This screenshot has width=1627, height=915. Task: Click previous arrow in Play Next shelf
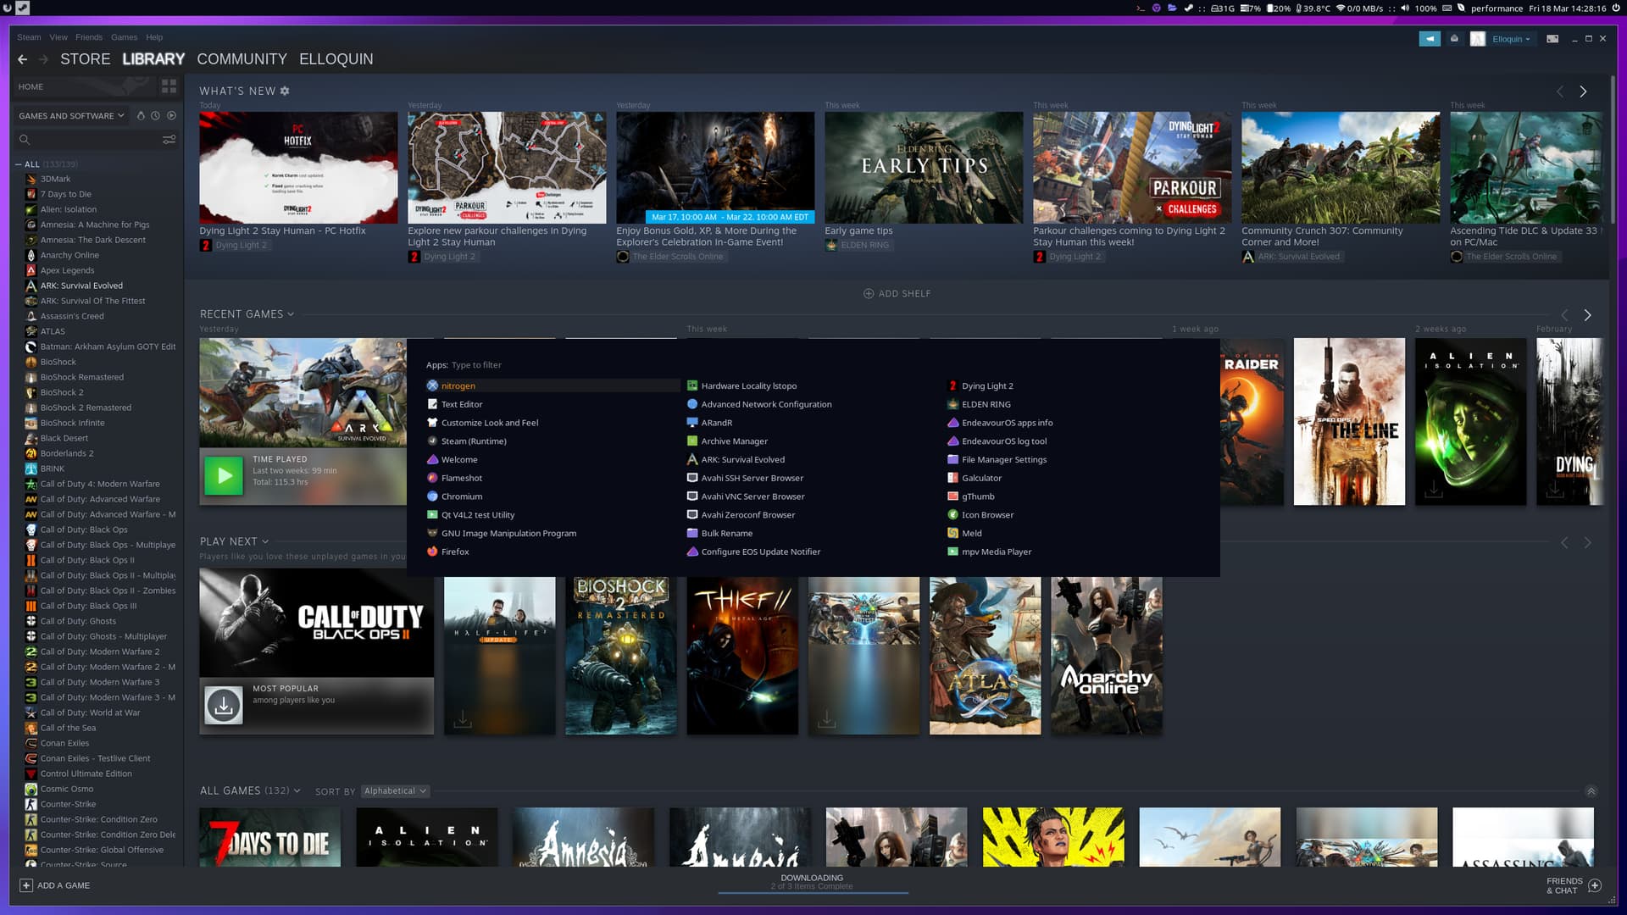coord(1564,543)
